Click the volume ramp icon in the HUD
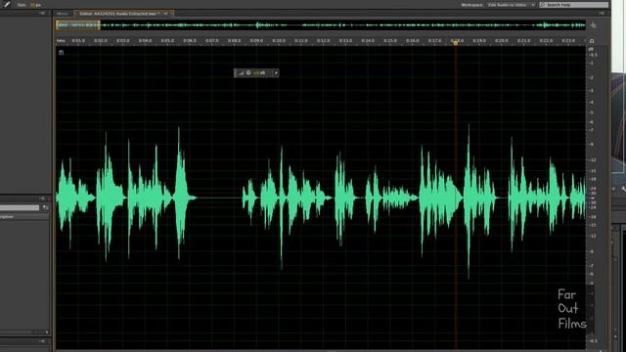Viewport: 626px width, 352px height. coord(241,73)
